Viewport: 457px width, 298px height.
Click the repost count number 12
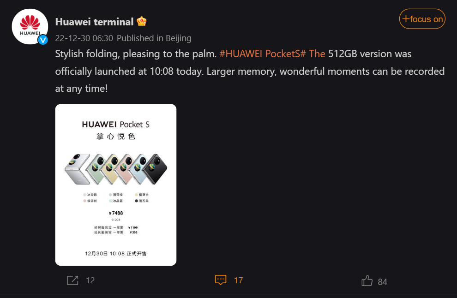click(90, 280)
